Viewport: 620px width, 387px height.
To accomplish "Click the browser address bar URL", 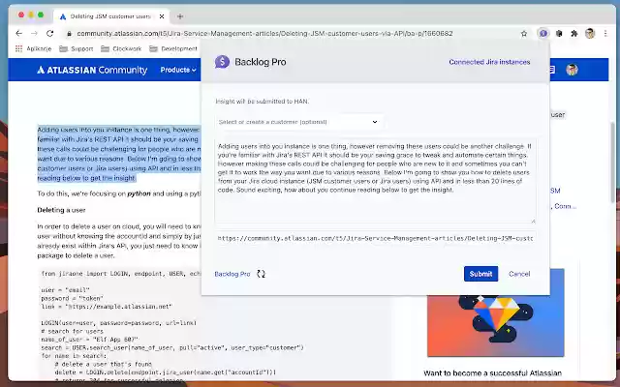I will [264, 34].
